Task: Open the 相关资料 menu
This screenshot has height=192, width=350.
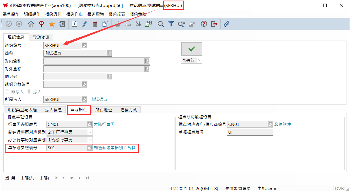Action: (x=53, y=14)
